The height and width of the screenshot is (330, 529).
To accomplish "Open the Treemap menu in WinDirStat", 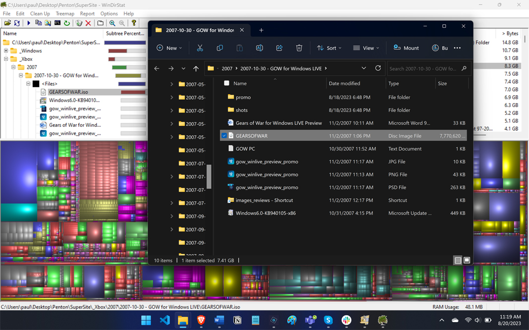I will click(65, 14).
